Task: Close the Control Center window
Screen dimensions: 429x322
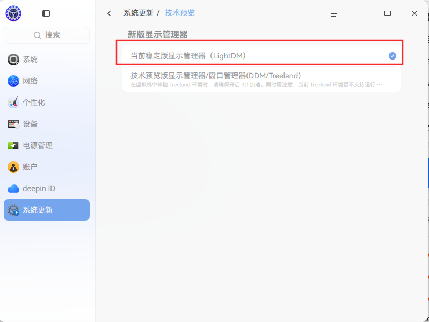Action: tap(414, 13)
